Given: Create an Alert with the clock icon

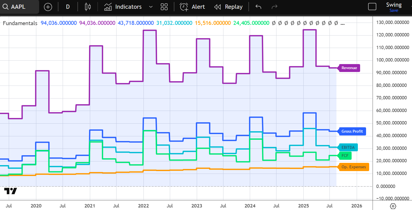Looking at the screenshot, I should [192, 7].
